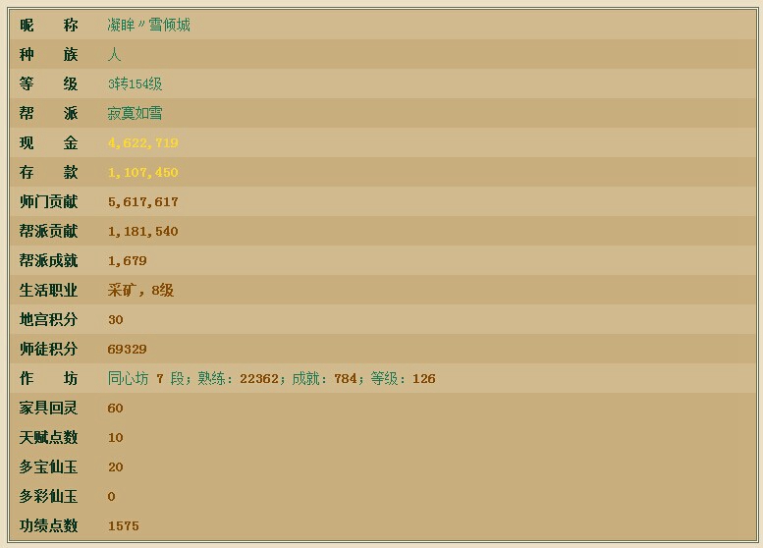Select the race value 人
The image size is (763, 548).
coord(114,55)
